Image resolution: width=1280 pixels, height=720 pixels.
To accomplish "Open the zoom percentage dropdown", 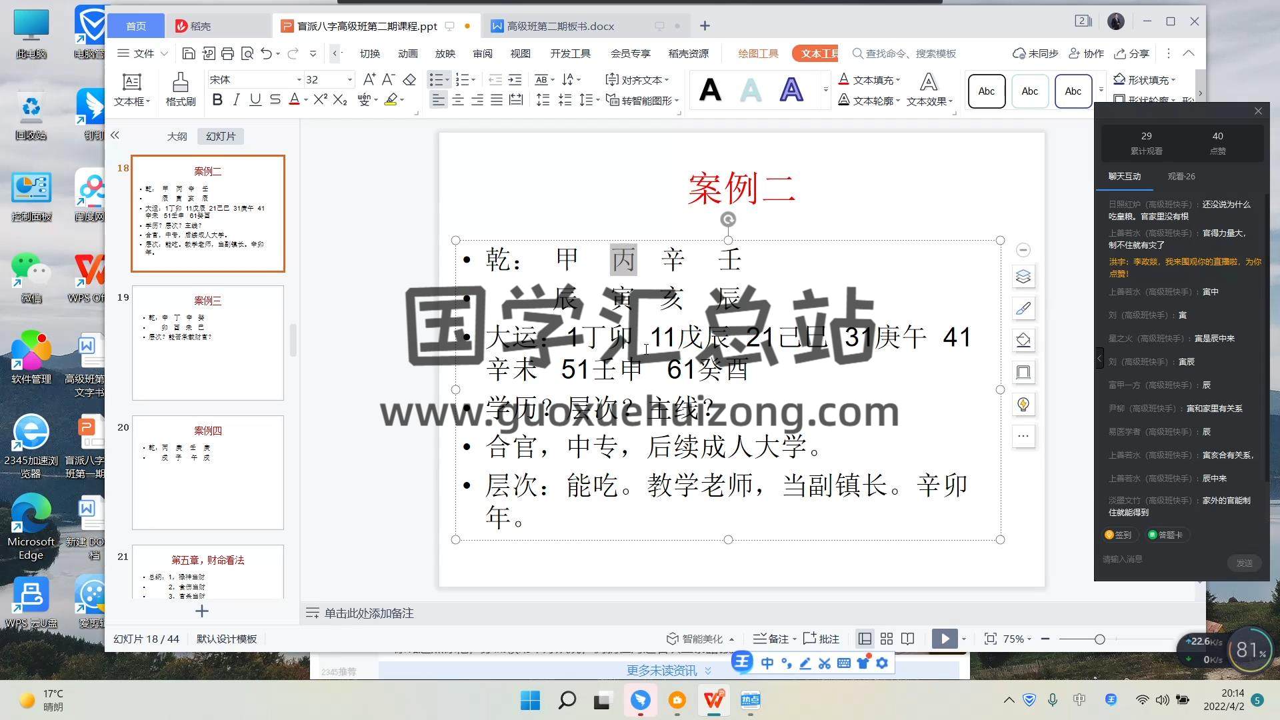I will click(x=1017, y=639).
